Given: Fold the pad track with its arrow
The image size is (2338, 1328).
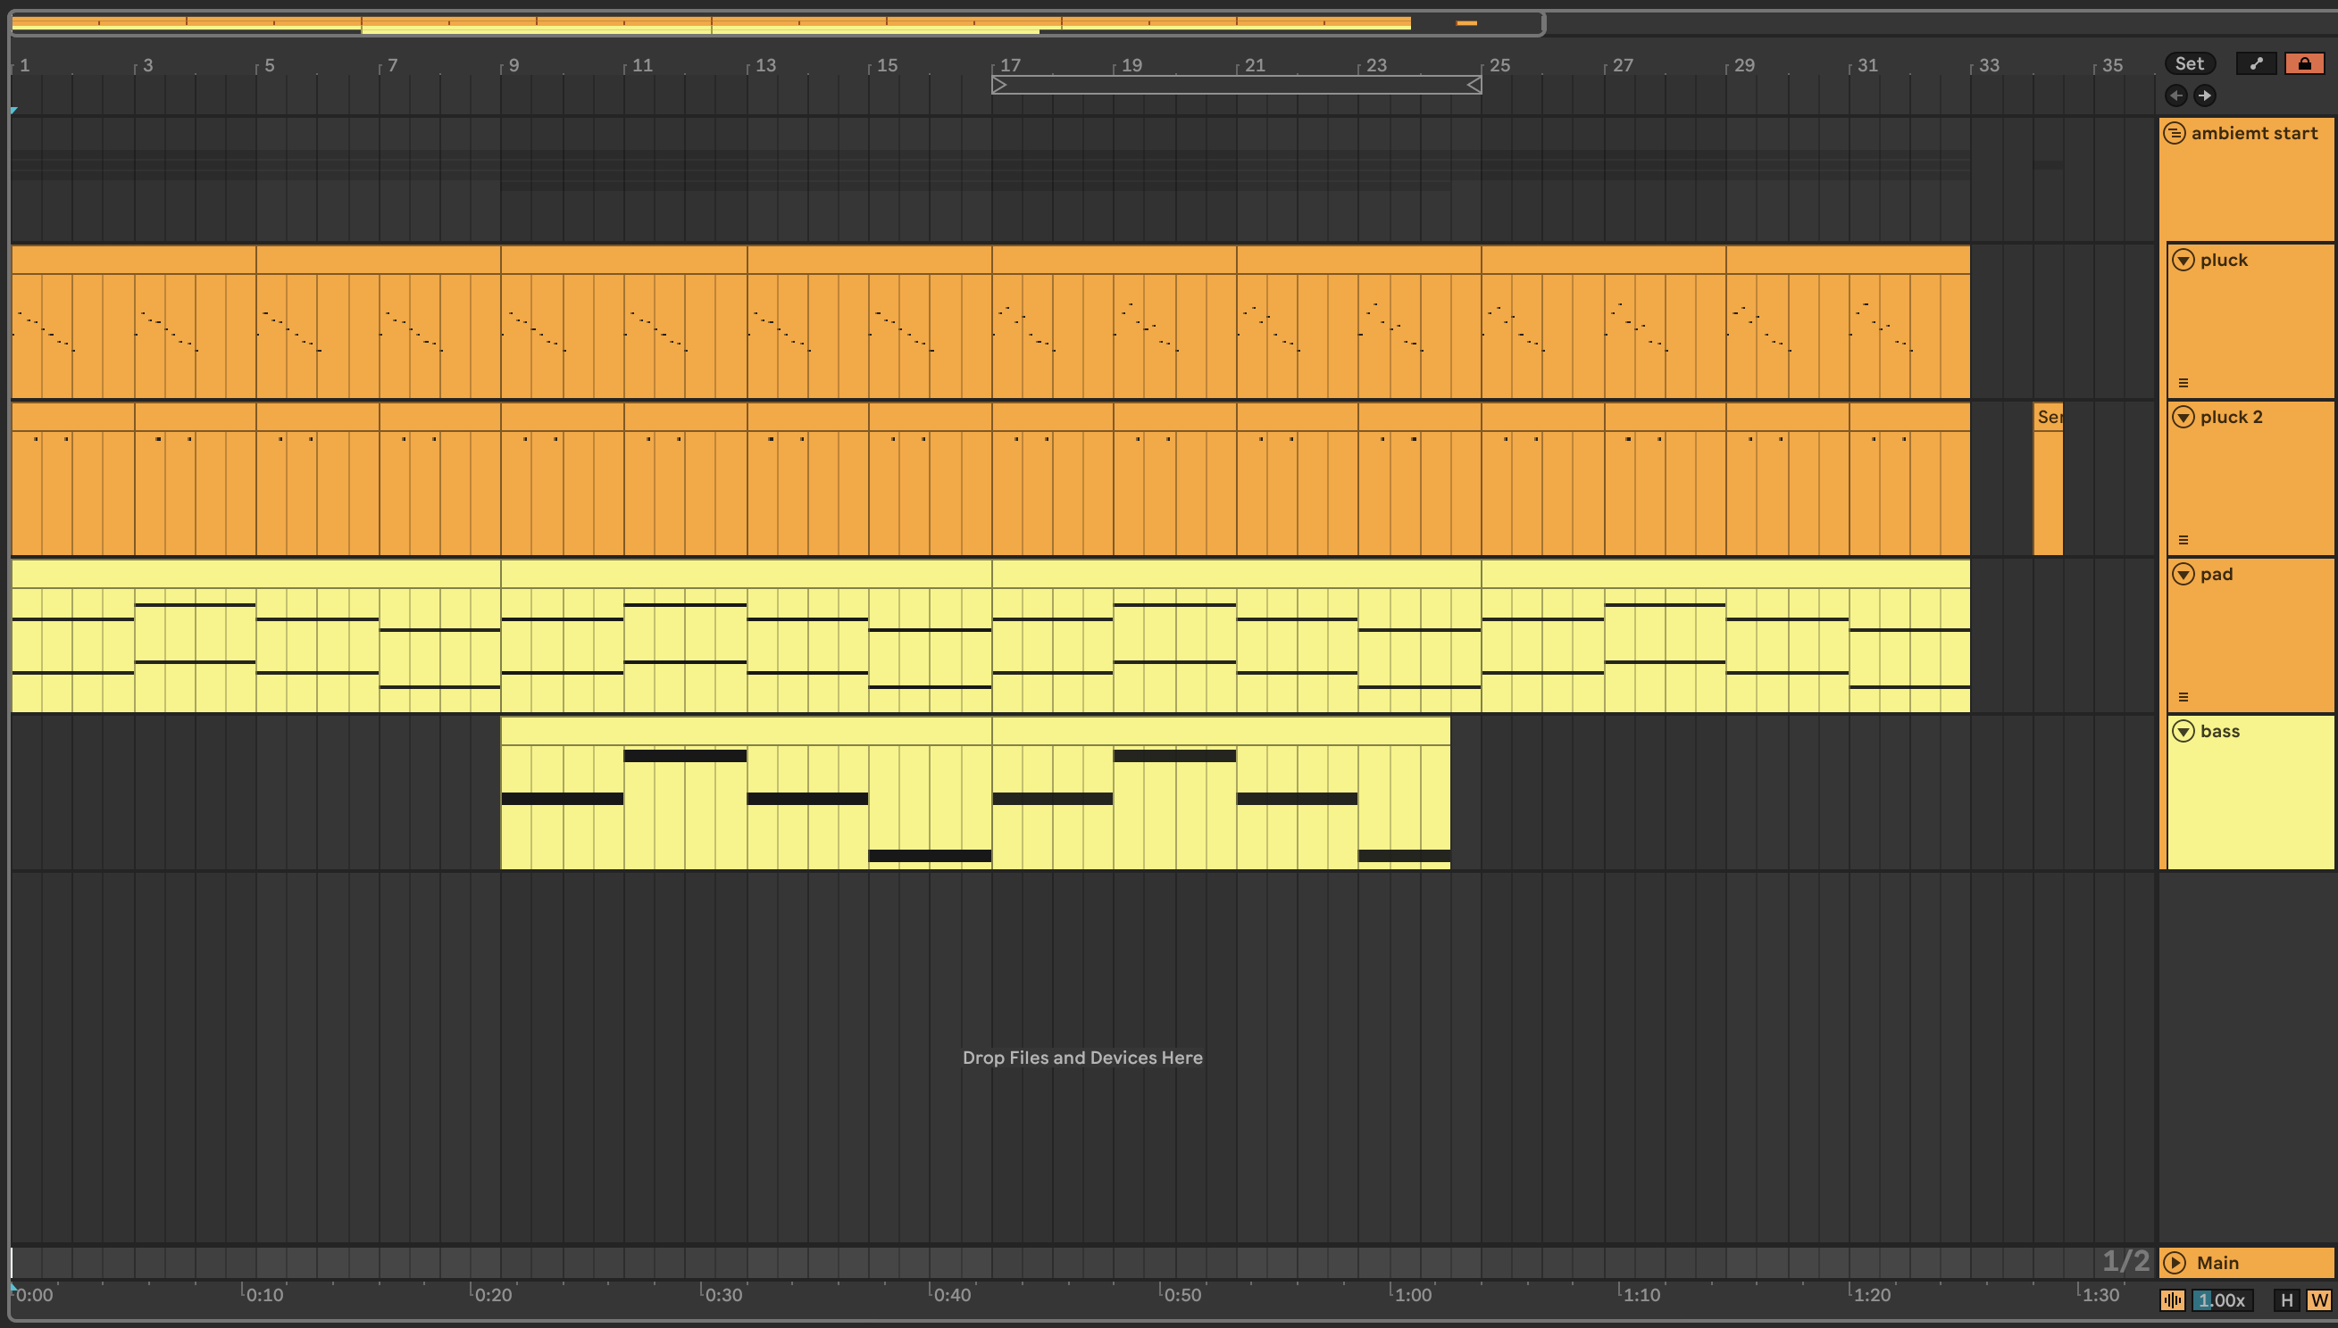Looking at the screenshot, I should point(2183,574).
